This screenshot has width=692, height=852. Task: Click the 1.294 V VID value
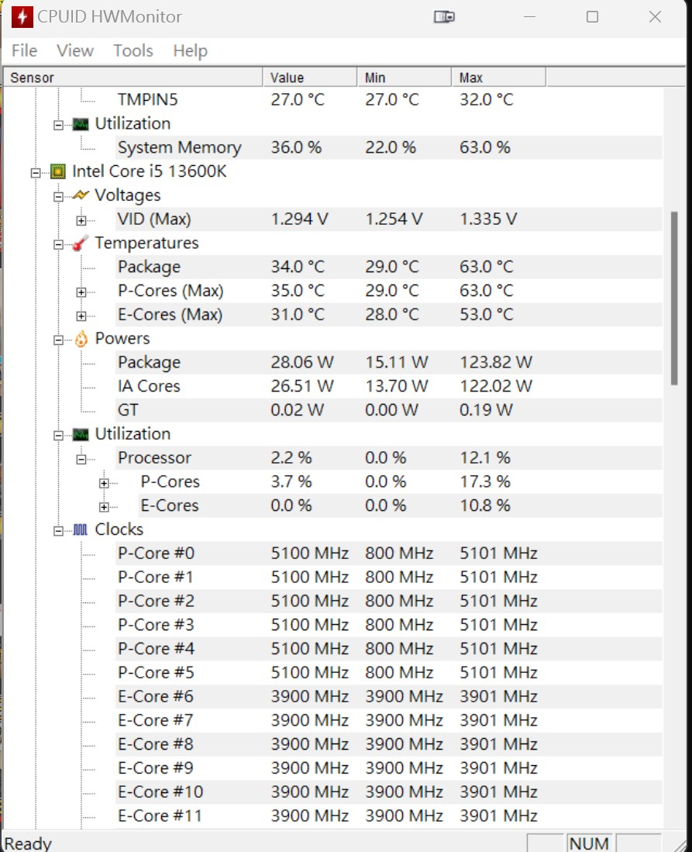[299, 219]
